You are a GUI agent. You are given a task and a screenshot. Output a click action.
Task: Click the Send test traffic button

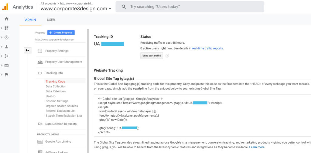coord(152,56)
